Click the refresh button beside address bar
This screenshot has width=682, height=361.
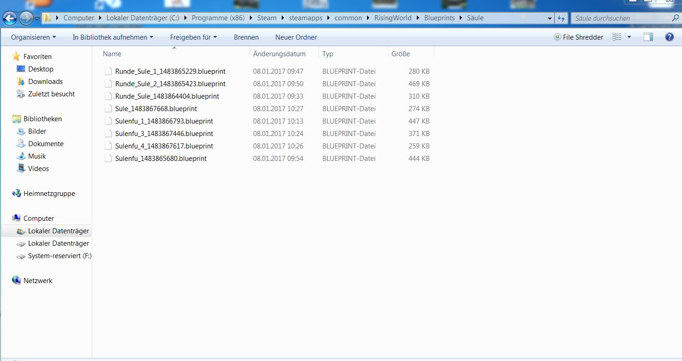(x=561, y=18)
